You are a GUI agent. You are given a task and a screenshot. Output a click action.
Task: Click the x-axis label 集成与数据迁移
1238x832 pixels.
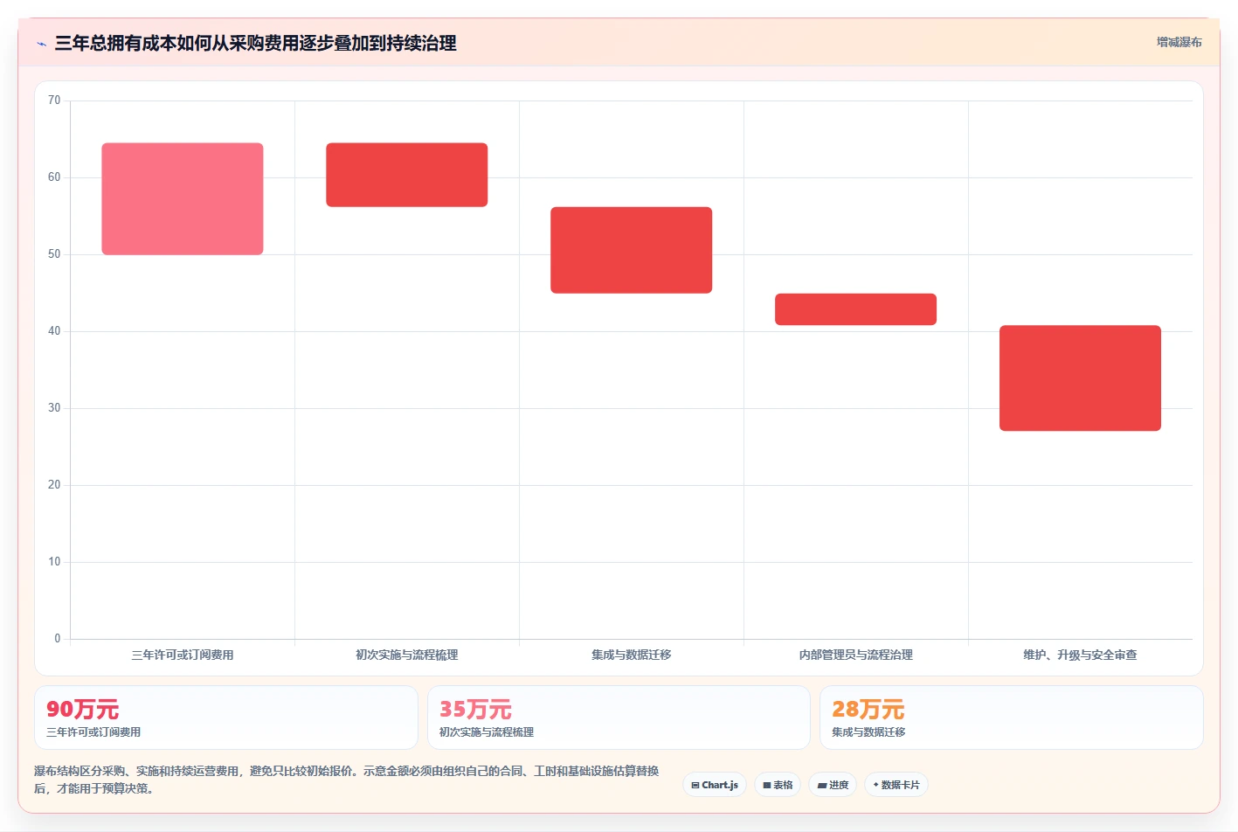coord(632,655)
